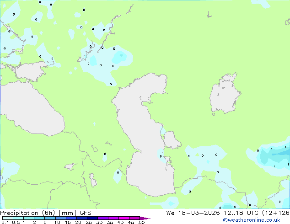Click the 30–35 mm purple swatch
290x224 pixels.
pos(103,218)
